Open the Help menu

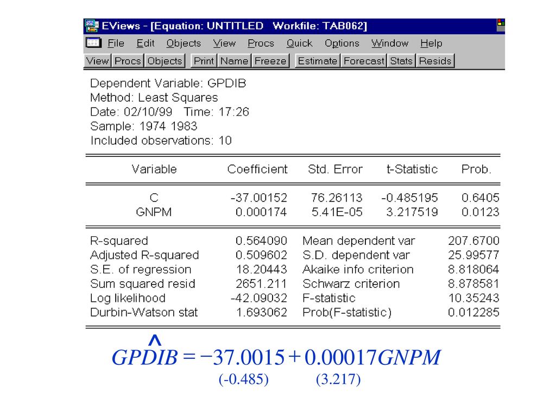[x=431, y=43]
